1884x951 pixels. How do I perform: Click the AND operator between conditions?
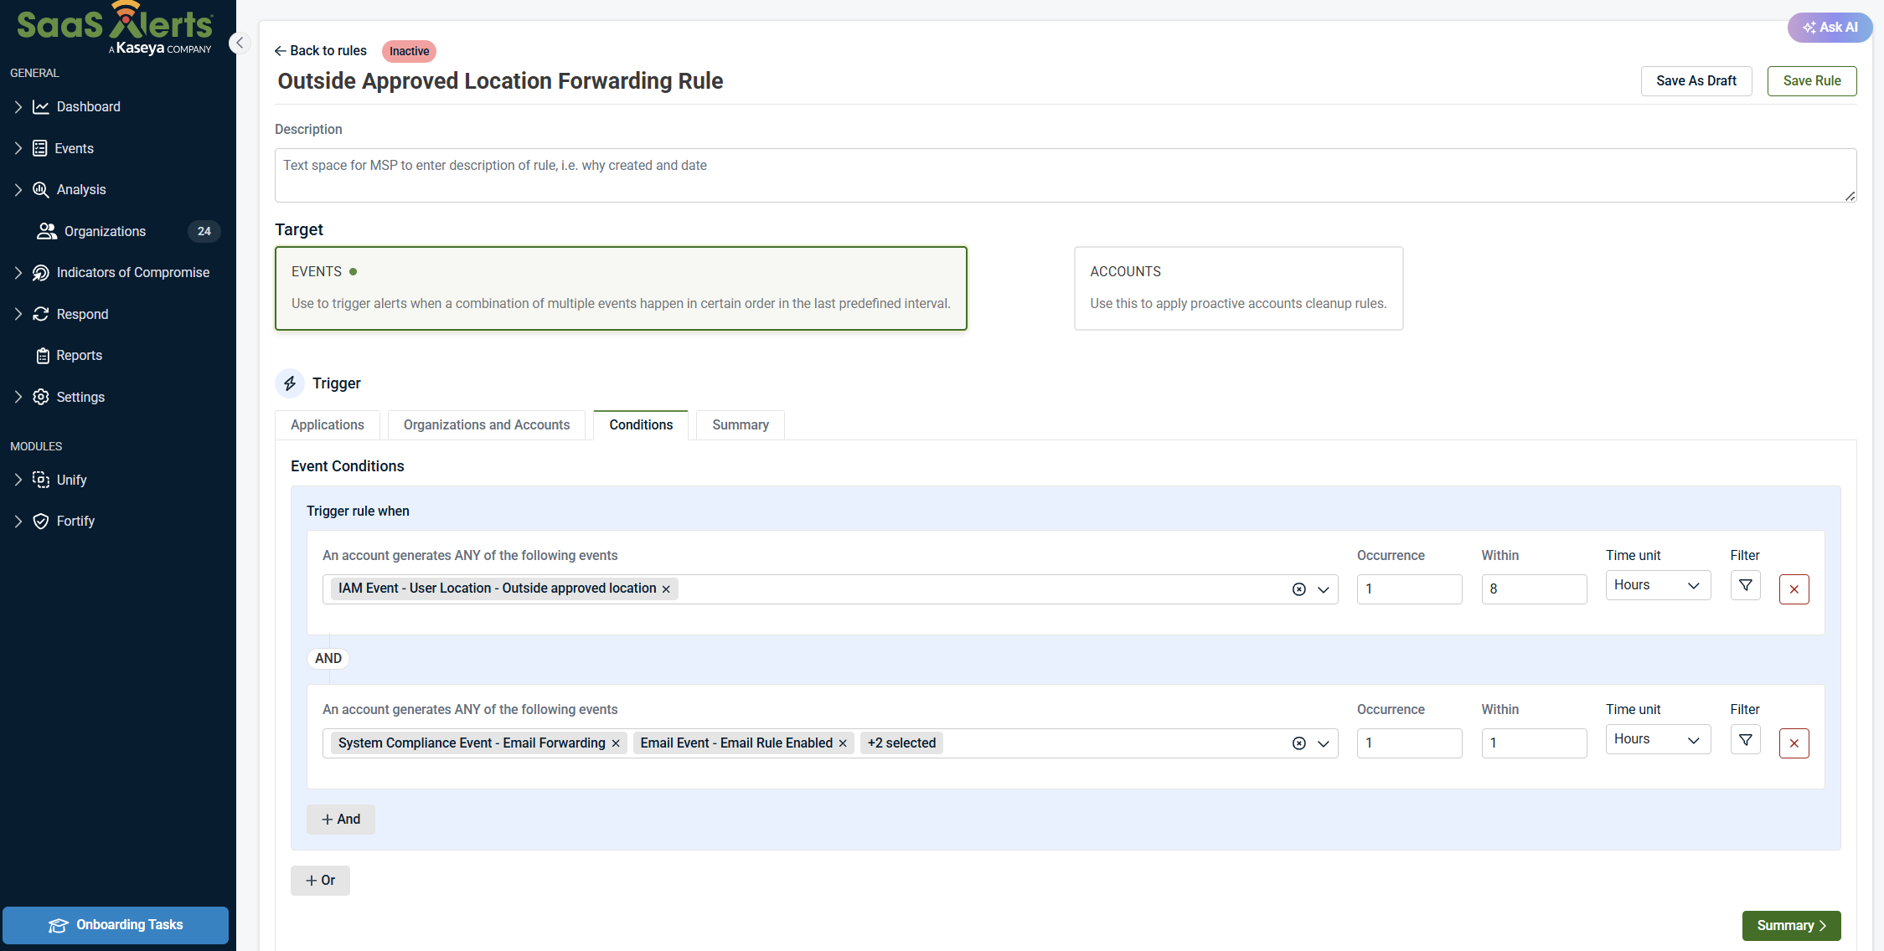point(328,659)
